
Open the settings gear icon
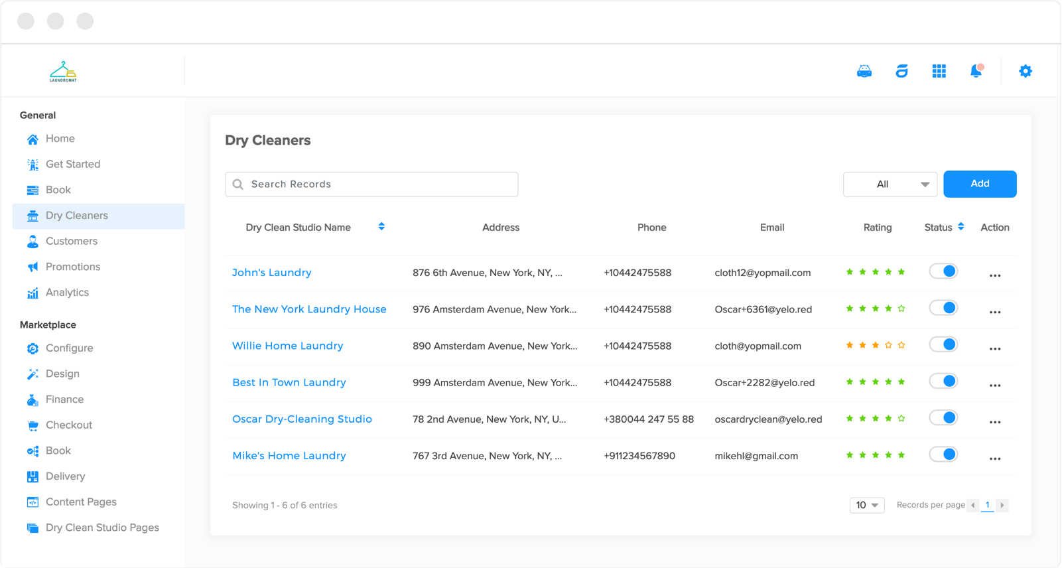point(1025,71)
